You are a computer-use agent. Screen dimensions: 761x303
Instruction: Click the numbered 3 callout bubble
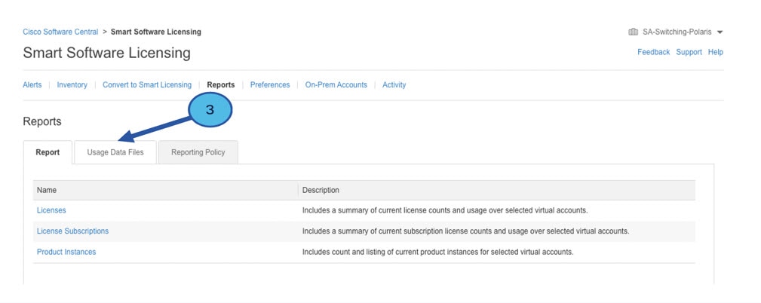click(x=210, y=110)
